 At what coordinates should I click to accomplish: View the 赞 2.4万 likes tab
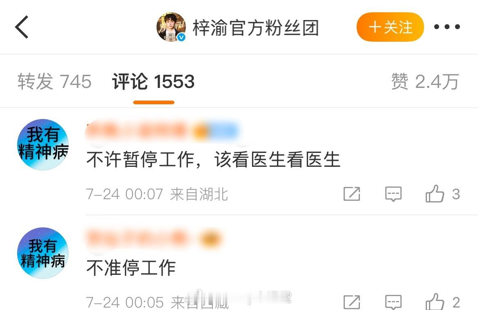425,81
